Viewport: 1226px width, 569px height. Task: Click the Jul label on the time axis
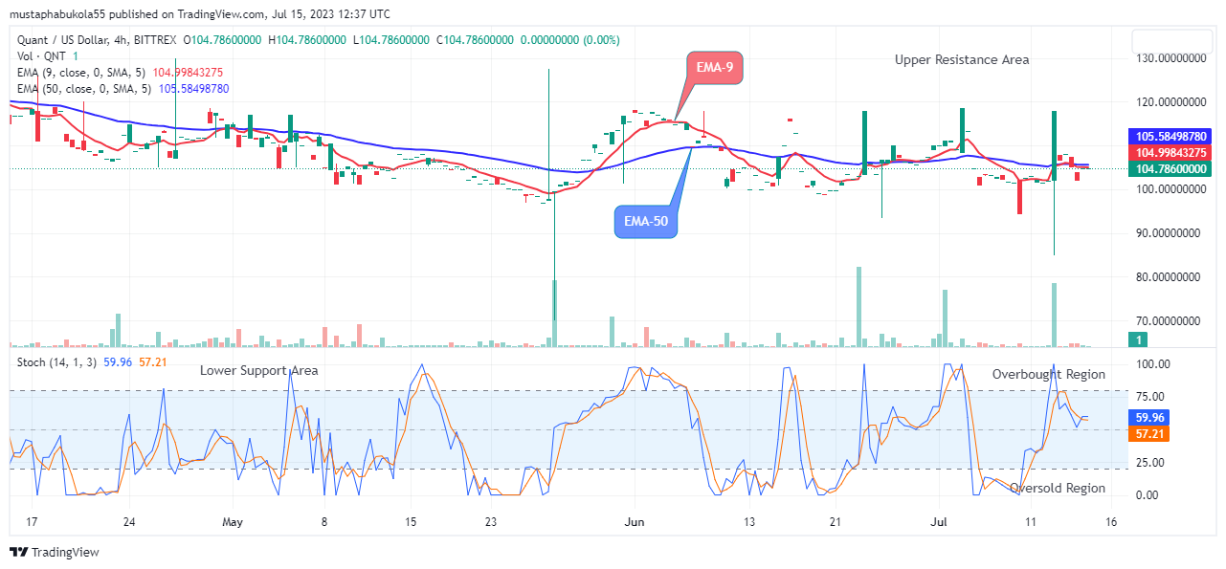[x=939, y=523]
